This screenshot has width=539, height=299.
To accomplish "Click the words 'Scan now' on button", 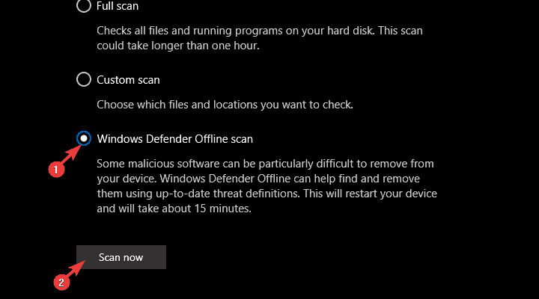I will 121,257.
